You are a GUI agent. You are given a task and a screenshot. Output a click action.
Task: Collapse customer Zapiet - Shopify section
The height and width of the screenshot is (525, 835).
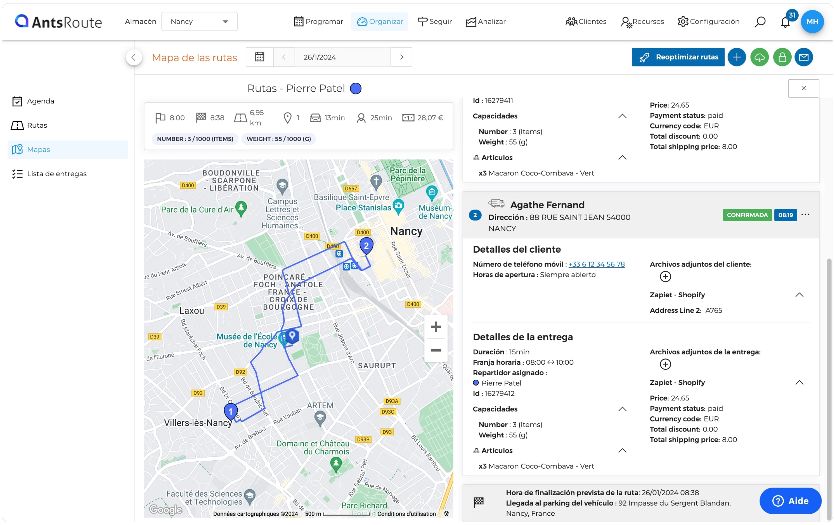click(799, 295)
